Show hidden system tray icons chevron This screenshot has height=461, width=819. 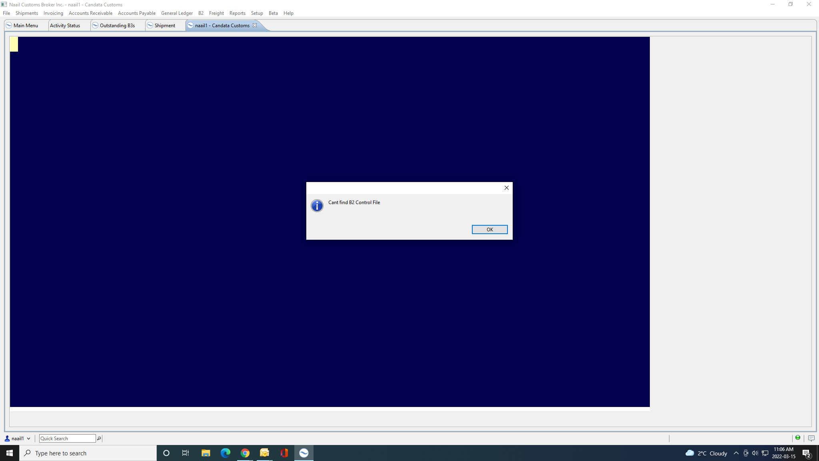coord(736,453)
